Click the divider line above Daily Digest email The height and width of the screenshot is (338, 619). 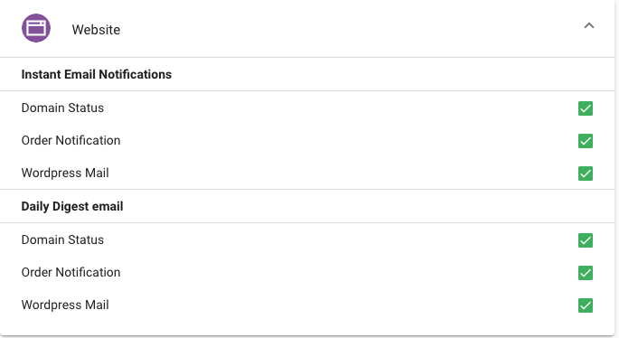(307, 189)
